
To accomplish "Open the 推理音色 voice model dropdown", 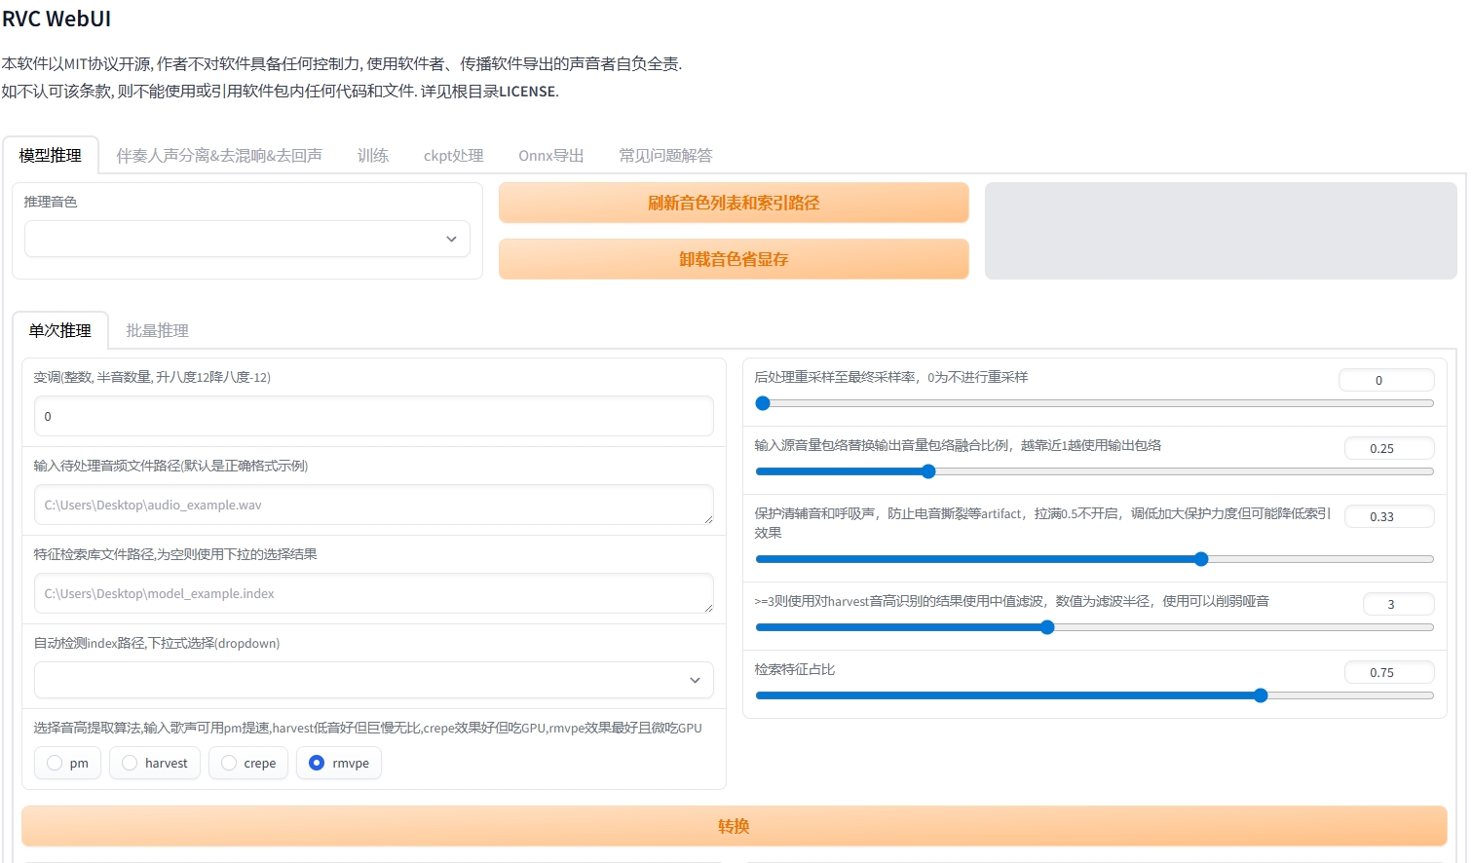I will [246, 239].
